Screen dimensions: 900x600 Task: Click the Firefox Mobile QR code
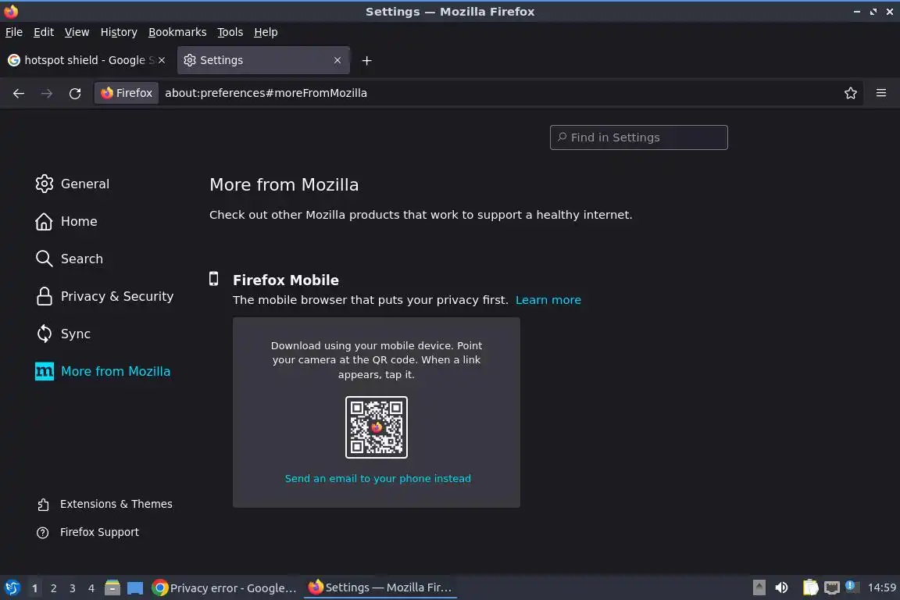click(377, 427)
